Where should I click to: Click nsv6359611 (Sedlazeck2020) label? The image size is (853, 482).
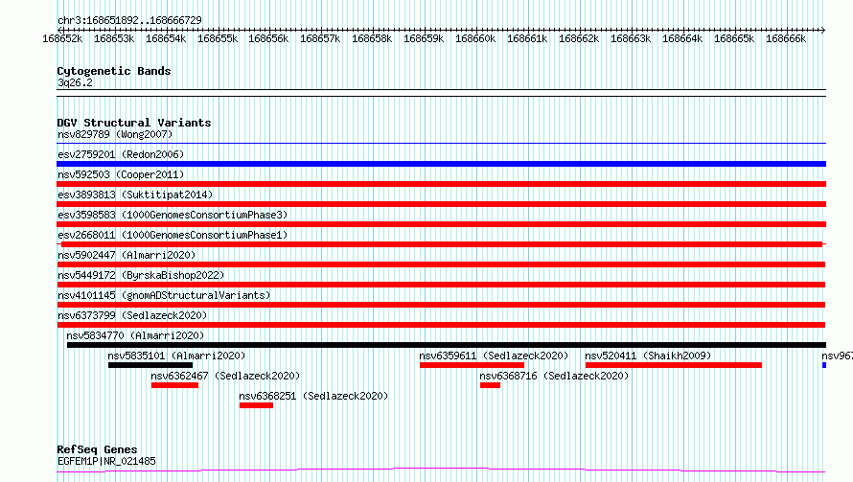[x=494, y=356]
